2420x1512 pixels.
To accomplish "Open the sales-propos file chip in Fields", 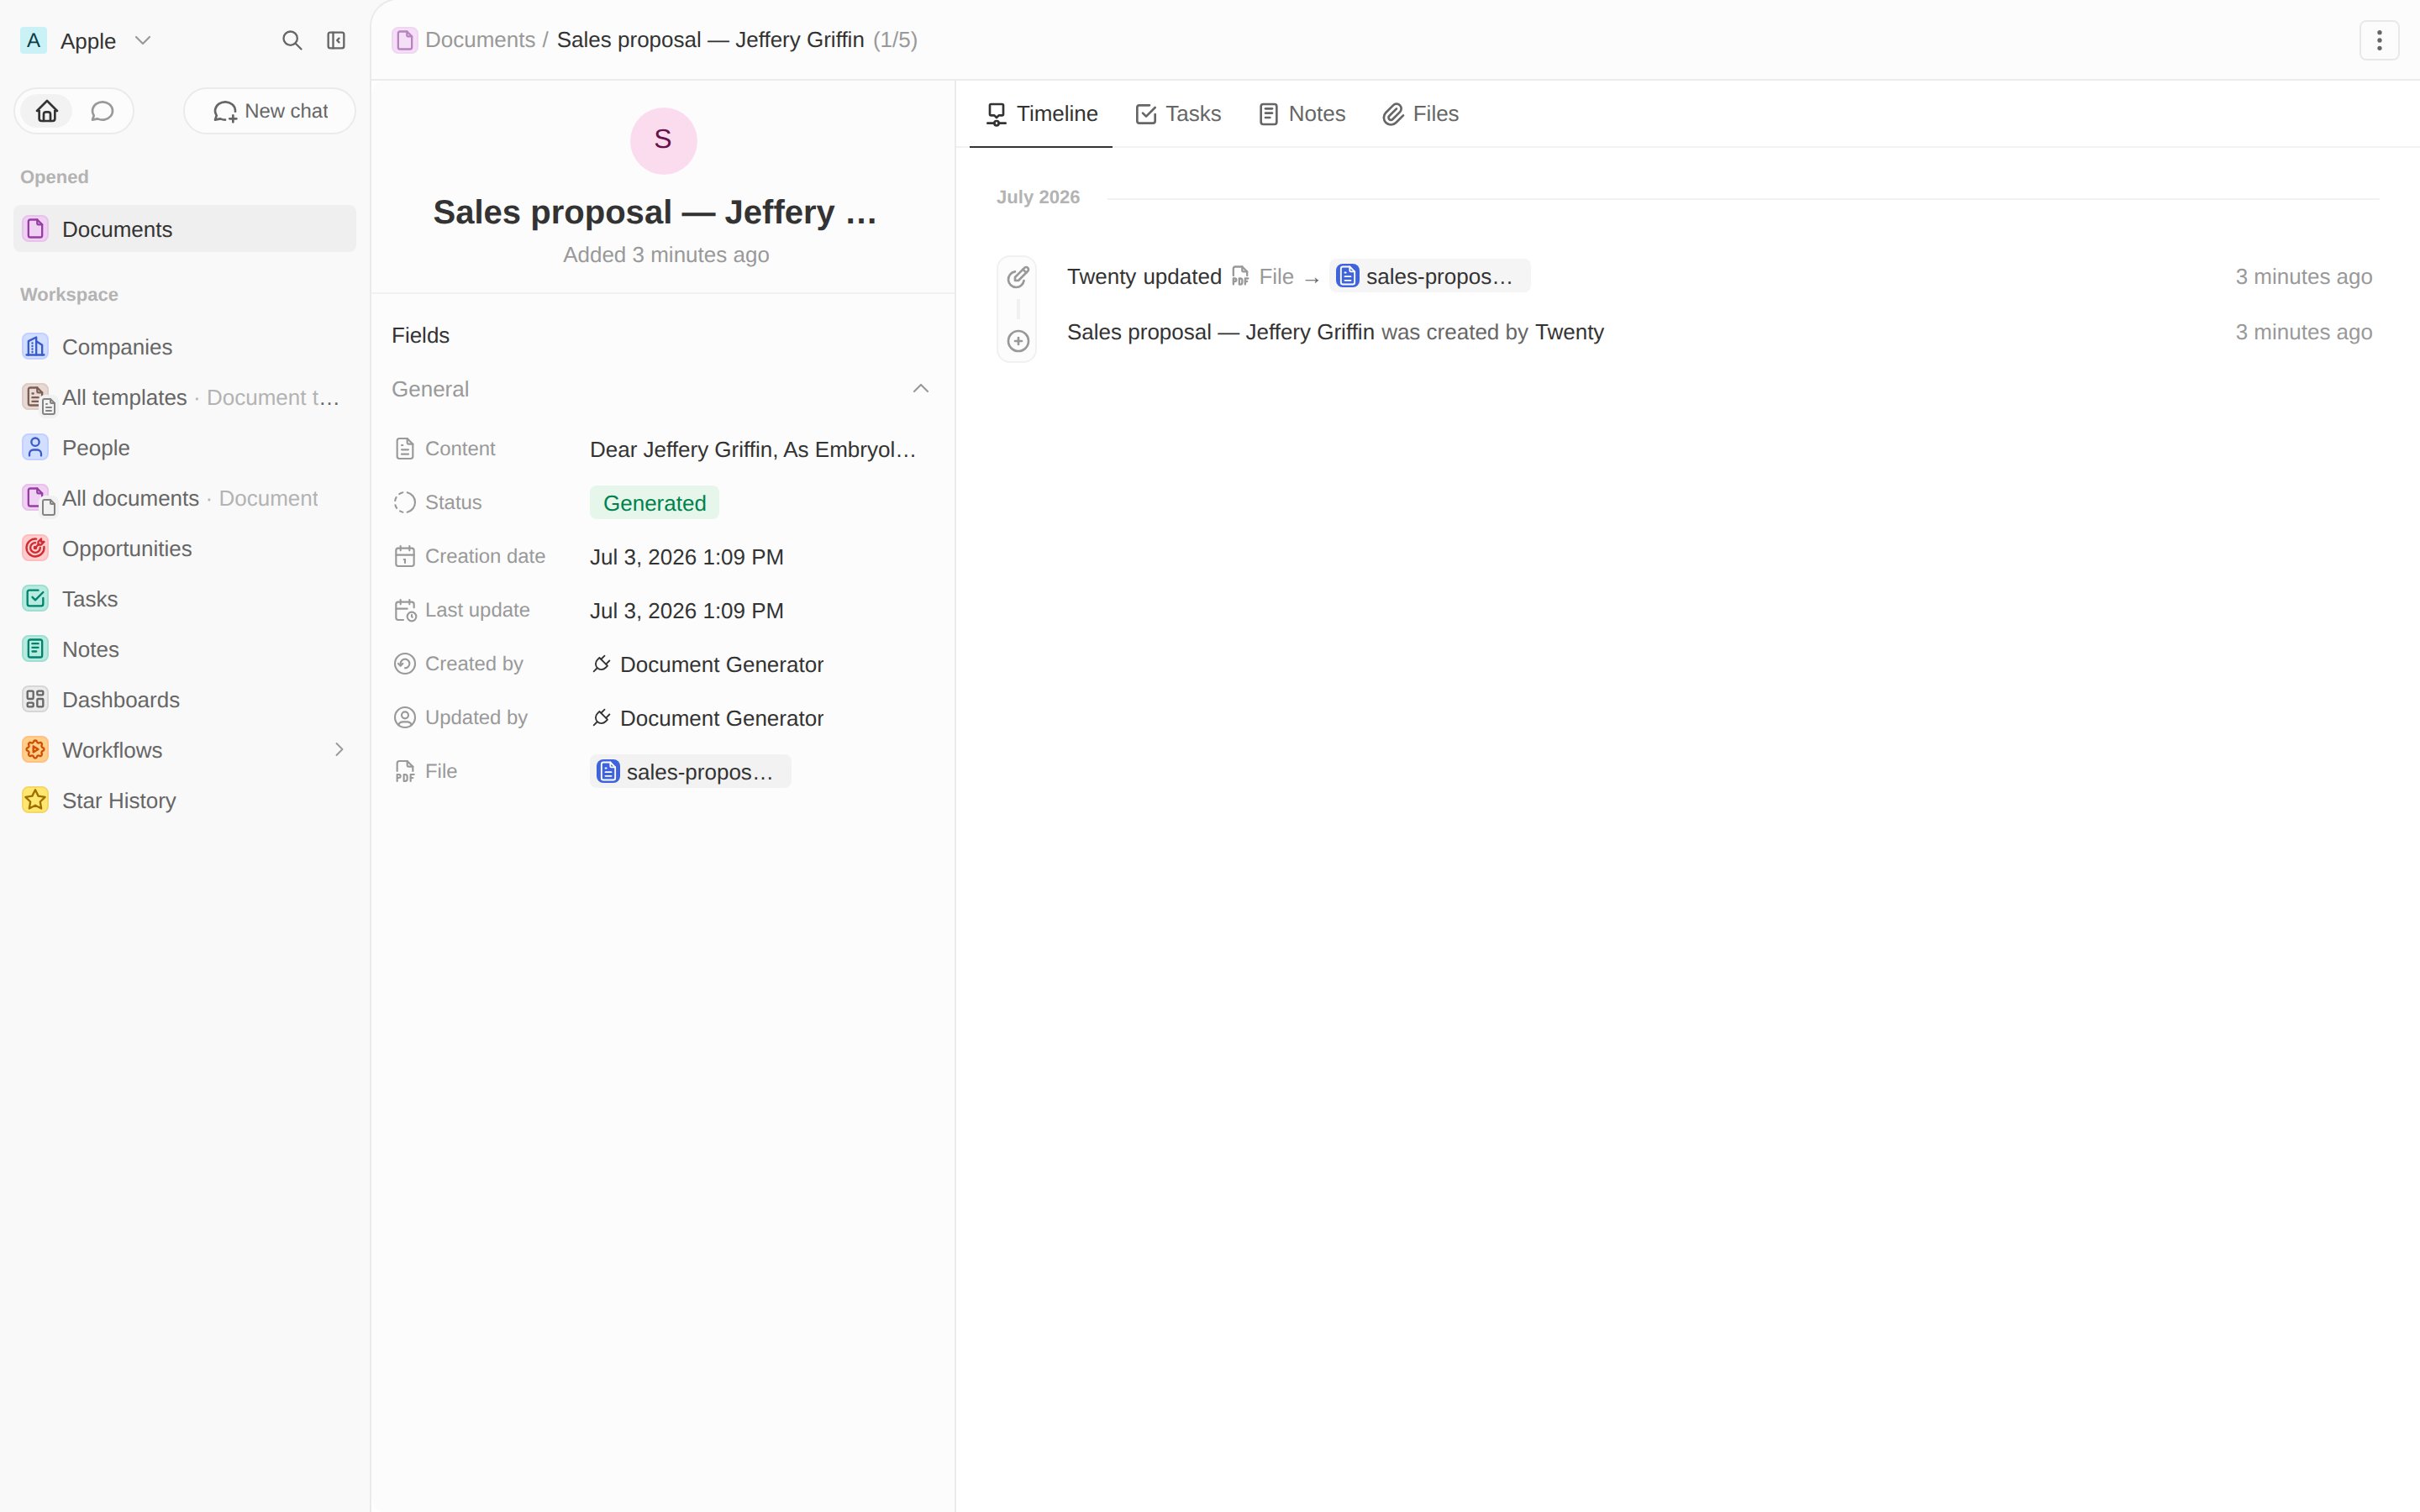I will click(690, 772).
